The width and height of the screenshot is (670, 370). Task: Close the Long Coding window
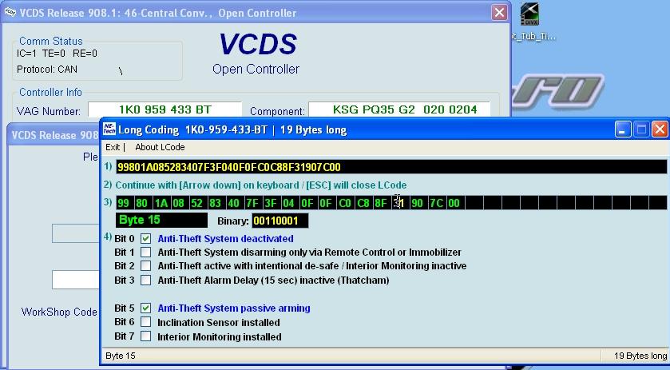(x=660, y=129)
